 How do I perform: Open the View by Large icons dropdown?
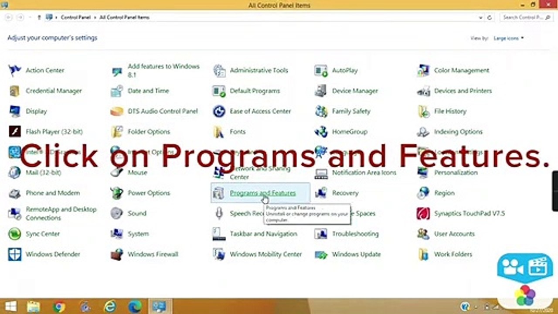pyautogui.click(x=509, y=38)
